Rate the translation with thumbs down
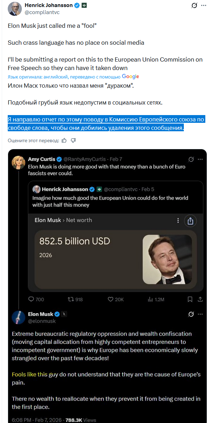 (x=73, y=140)
